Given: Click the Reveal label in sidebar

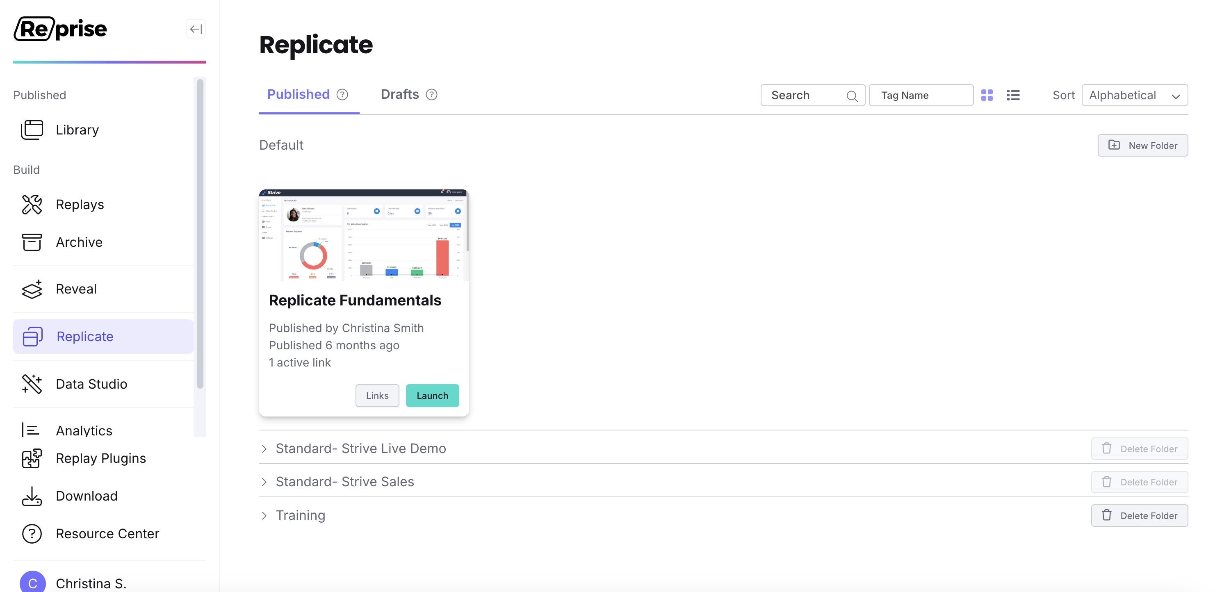Looking at the screenshot, I should click(x=76, y=289).
